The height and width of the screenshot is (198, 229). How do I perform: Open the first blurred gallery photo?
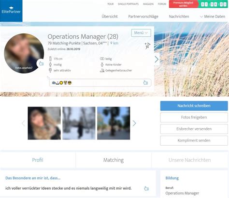pyautogui.click(x=44, y=123)
